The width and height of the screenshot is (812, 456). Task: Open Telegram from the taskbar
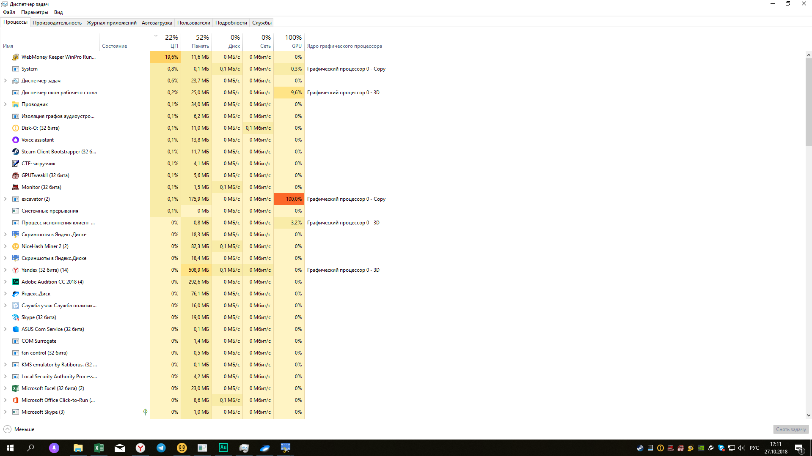point(161,448)
